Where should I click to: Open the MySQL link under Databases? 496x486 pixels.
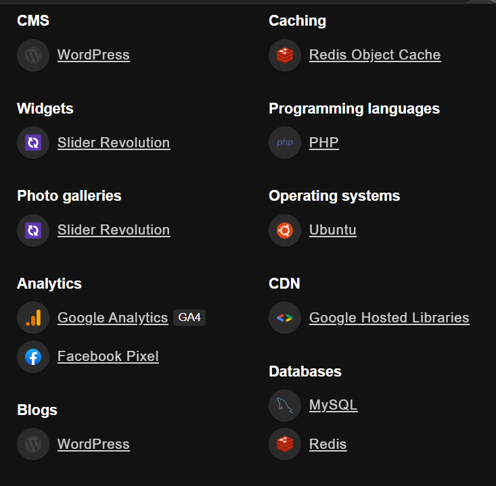pyautogui.click(x=333, y=406)
